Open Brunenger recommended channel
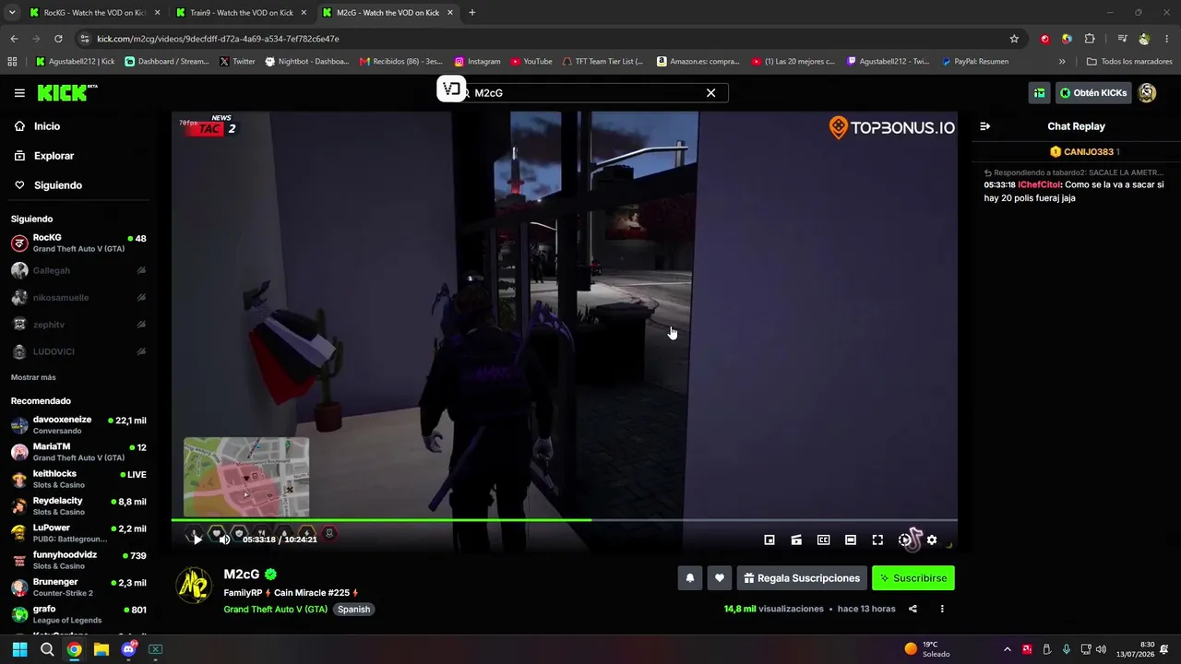 (x=78, y=587)
